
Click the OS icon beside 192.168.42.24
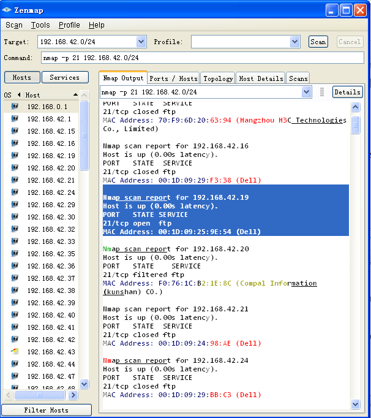click(15, 192)
